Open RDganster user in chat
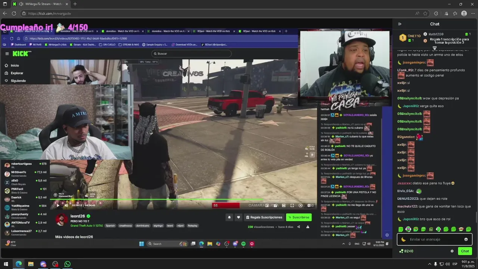Viewport: 478px width, 269px height. pyautogui.click(x=406, y=137)
